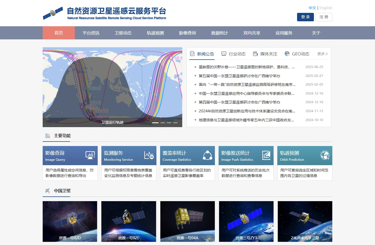Switch language to English
This screenshot has width=375, height=245.
coord(326,8)
